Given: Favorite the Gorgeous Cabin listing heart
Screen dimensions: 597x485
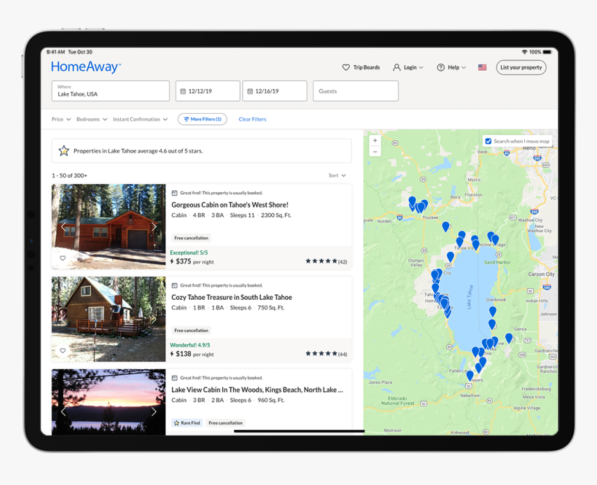Looking at the screenshot, I should 62,258.
